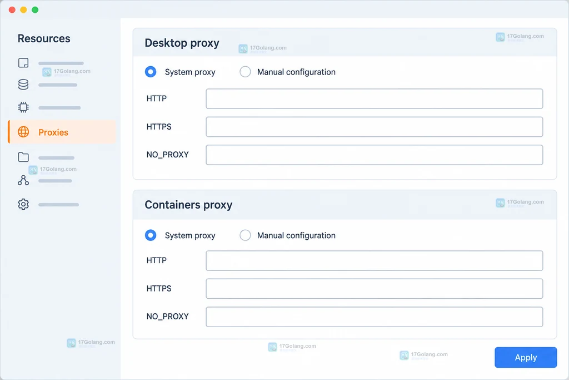Select Manual configuration under Containers proxy
The image size is (569, 380).
245,235
